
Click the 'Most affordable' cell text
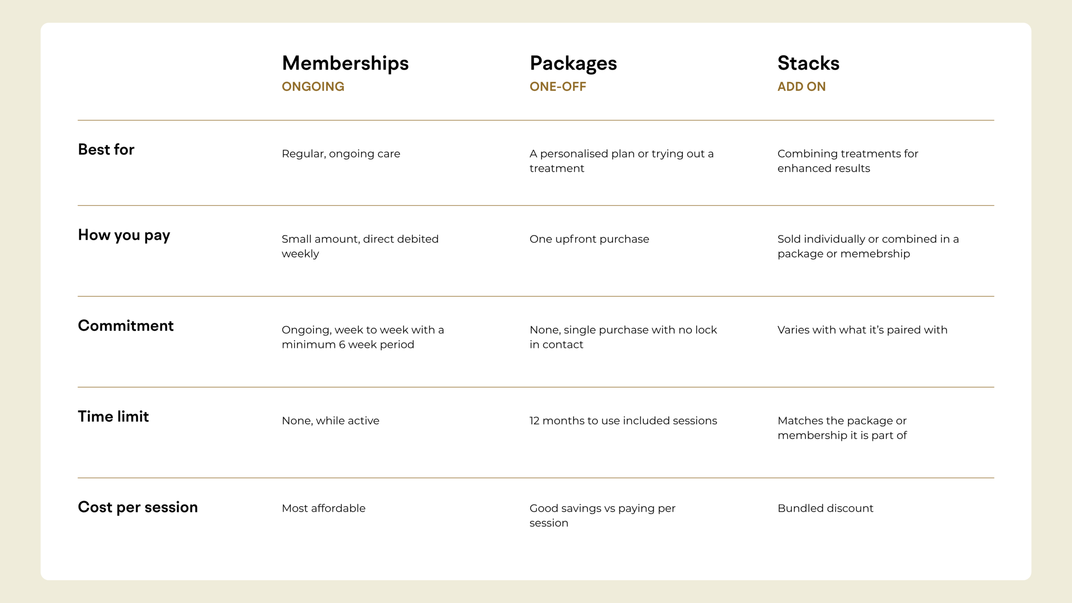tap(323, 508)
